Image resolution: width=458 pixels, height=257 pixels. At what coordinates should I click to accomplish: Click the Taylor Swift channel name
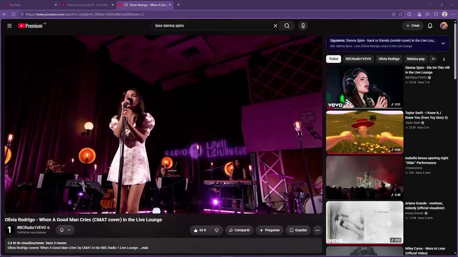coord(413,123)
